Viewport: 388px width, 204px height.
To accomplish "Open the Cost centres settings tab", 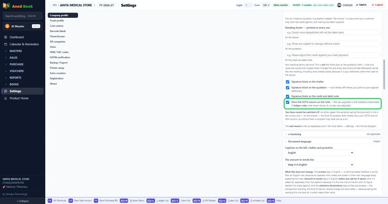I will click(63, 26).
